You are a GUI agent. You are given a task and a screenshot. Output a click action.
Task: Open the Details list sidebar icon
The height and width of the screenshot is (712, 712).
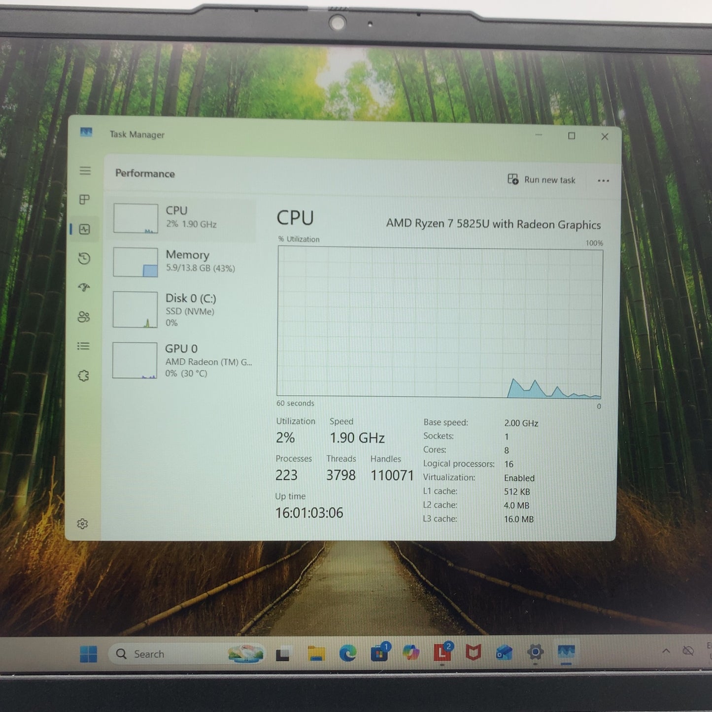point(83,346)
